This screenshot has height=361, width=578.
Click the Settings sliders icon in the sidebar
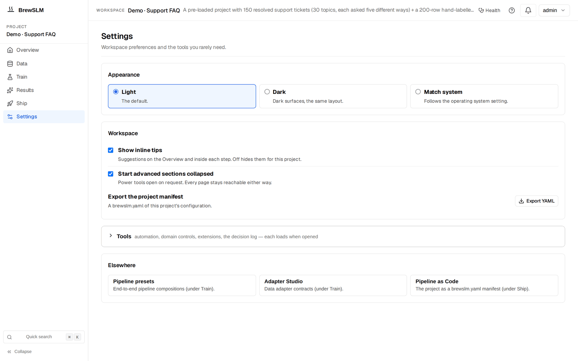click(x=10, y=117)
